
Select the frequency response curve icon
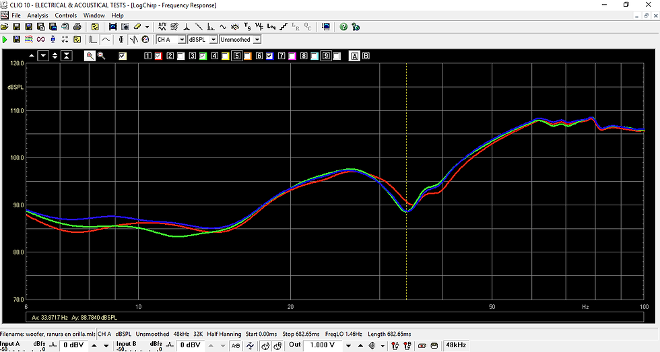(106, 40)
